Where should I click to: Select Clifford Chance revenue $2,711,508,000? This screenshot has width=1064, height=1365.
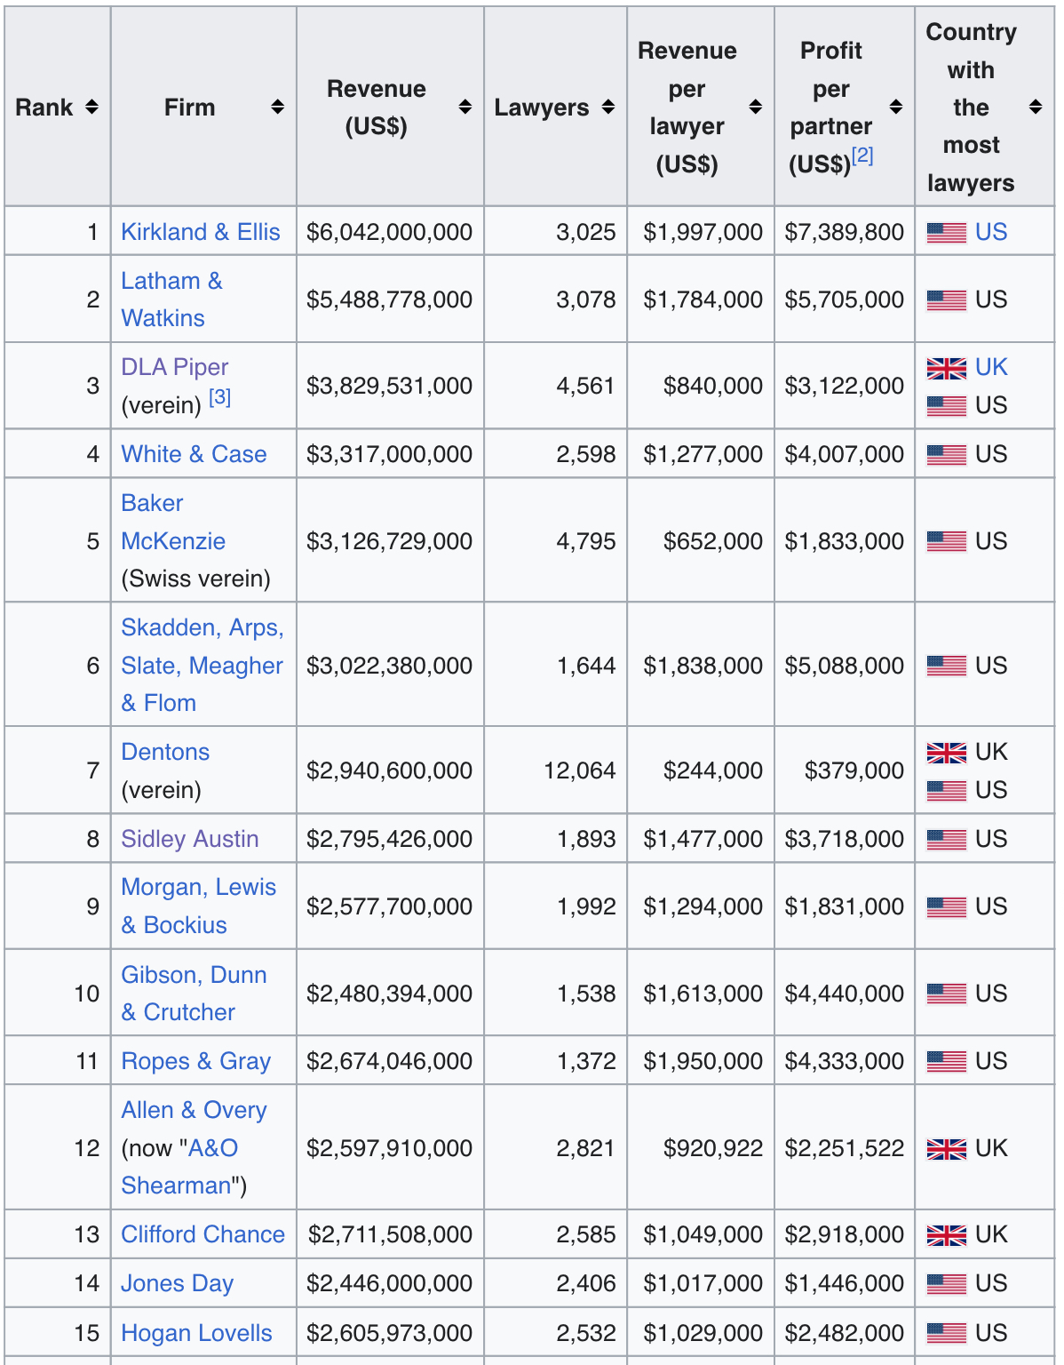coord(391,1234)
